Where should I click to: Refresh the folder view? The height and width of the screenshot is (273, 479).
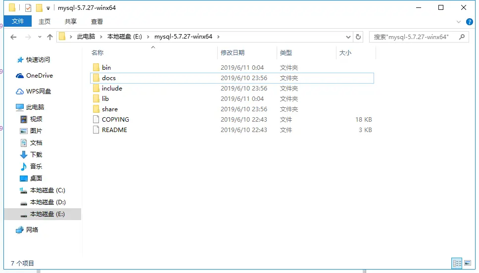click(358, 37)
